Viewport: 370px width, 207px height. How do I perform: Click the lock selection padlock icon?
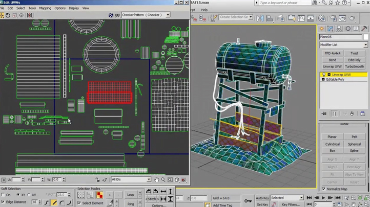[x=97, y=180]
